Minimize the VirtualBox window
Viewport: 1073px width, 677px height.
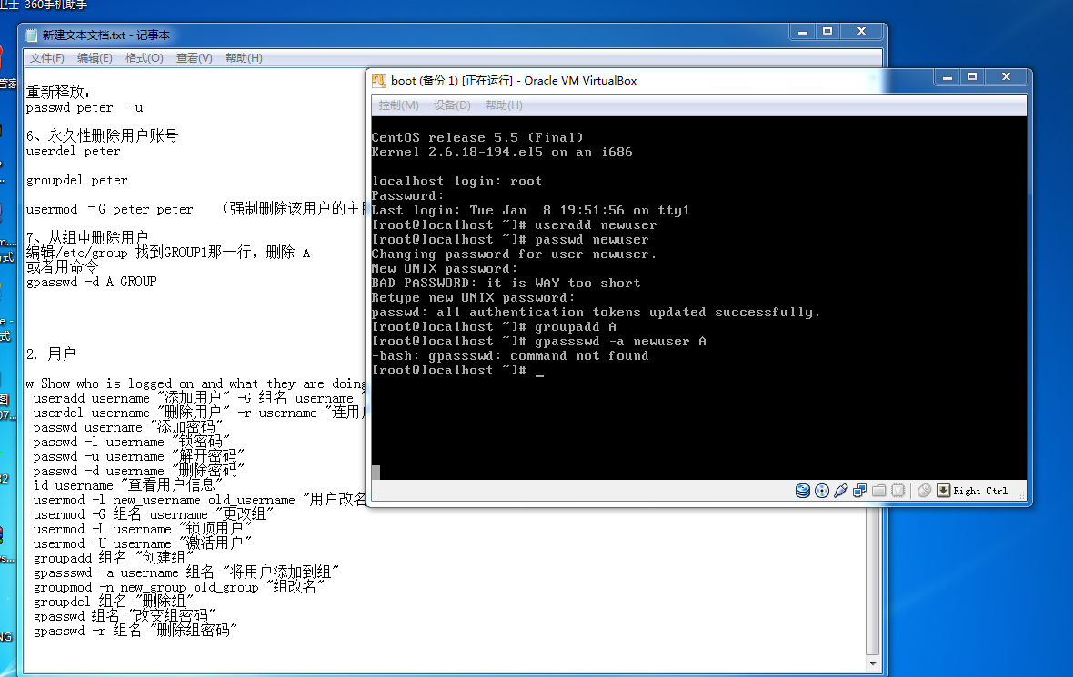pyautogui.click(x=948, y=77)
